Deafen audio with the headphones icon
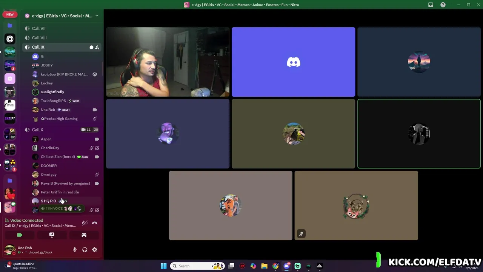This screenshot has width=483, height=272. pos(85,250)
